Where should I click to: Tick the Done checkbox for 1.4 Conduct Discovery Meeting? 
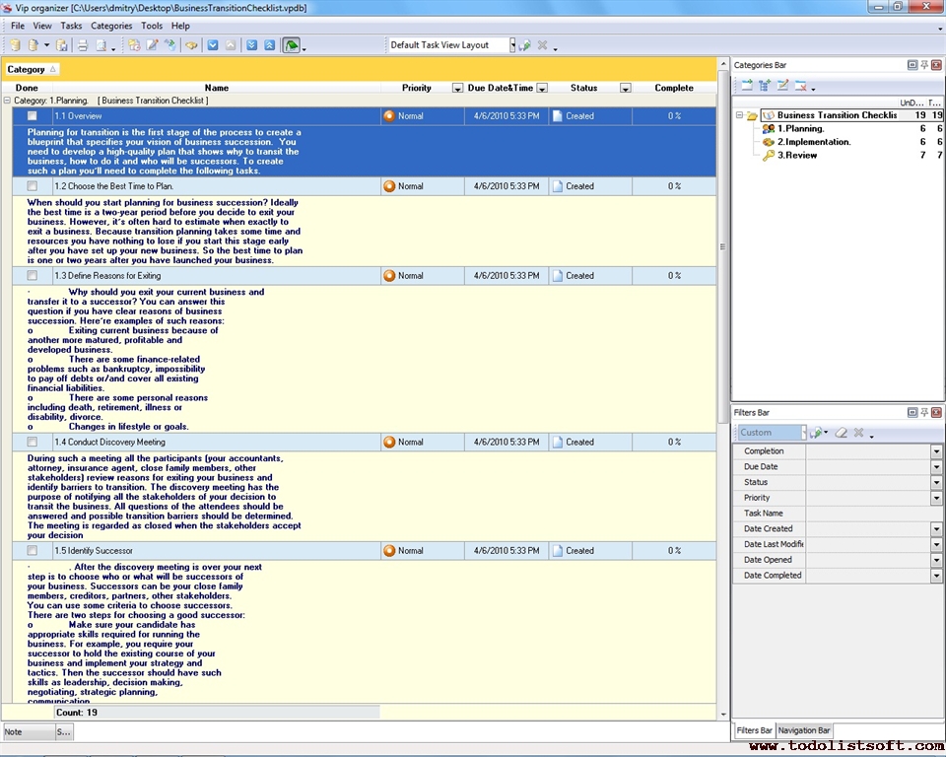33,443
